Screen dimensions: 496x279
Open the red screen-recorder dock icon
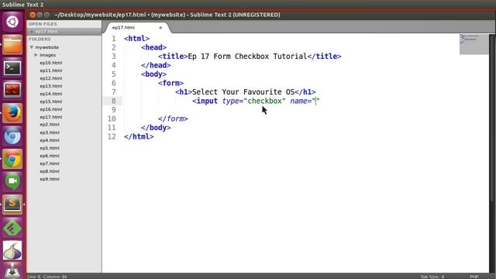pos(12,90)
